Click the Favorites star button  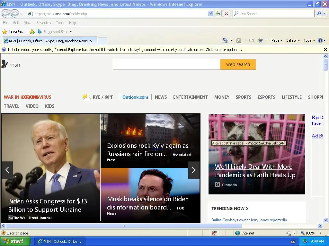pyautogui.click(x=13, y=31)
